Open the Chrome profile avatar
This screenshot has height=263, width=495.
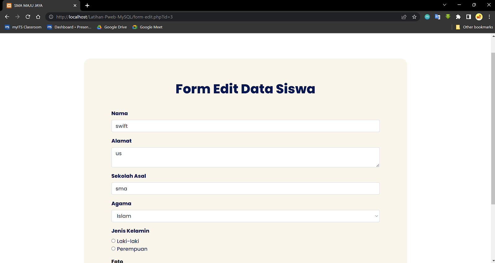(479, 17)
